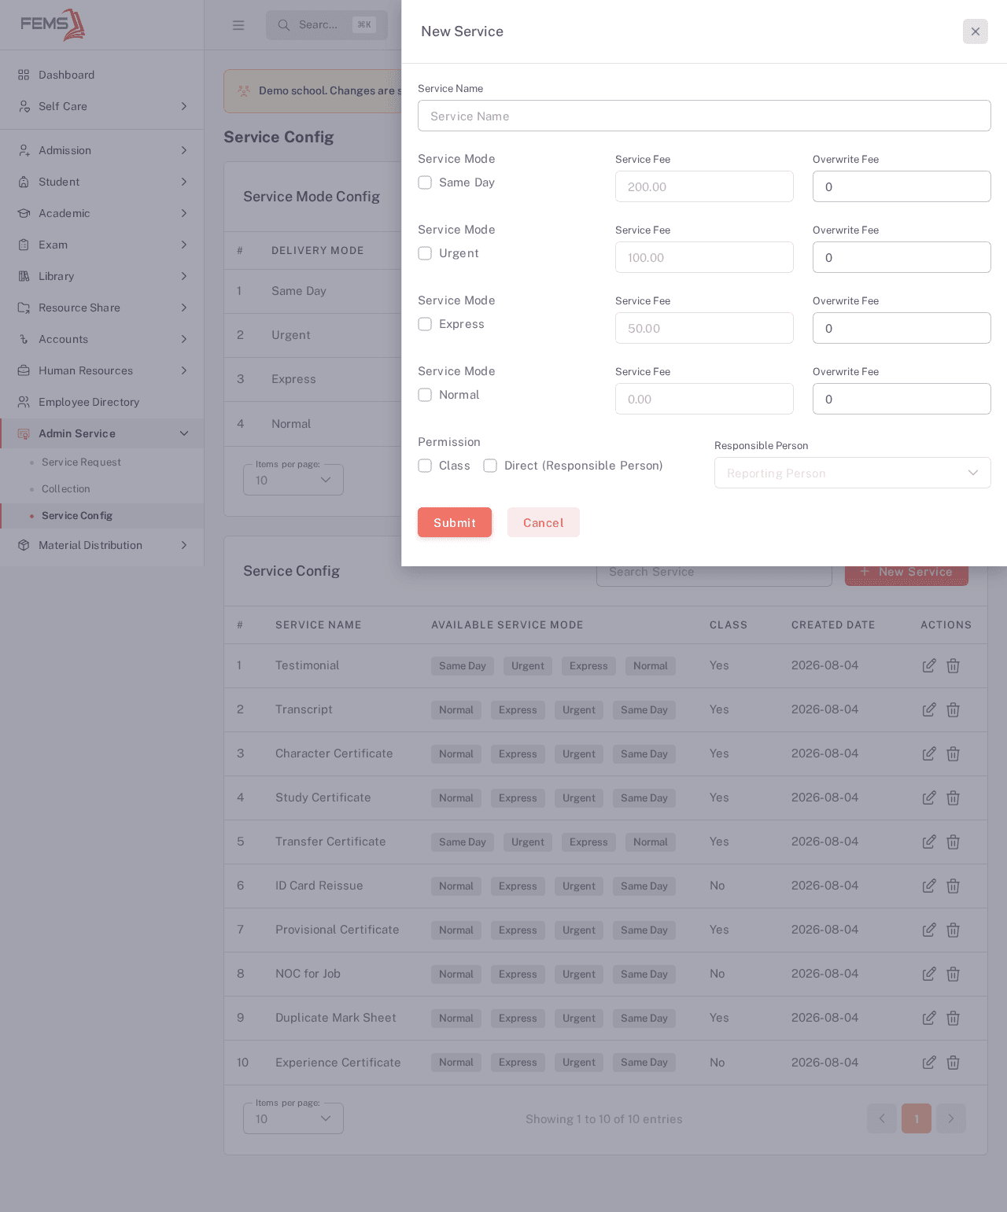Enable Direct (Responsible Person) permission checkbox

coord(490,466)
